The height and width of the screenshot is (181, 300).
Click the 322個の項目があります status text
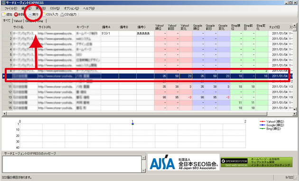coord(17,178)
